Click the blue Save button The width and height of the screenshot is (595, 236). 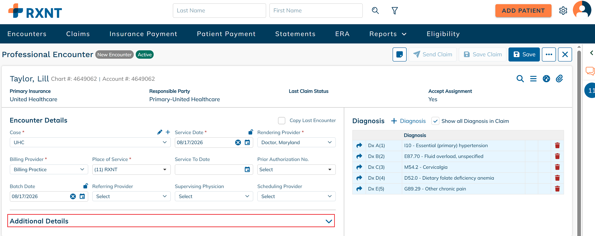point(524,54)
